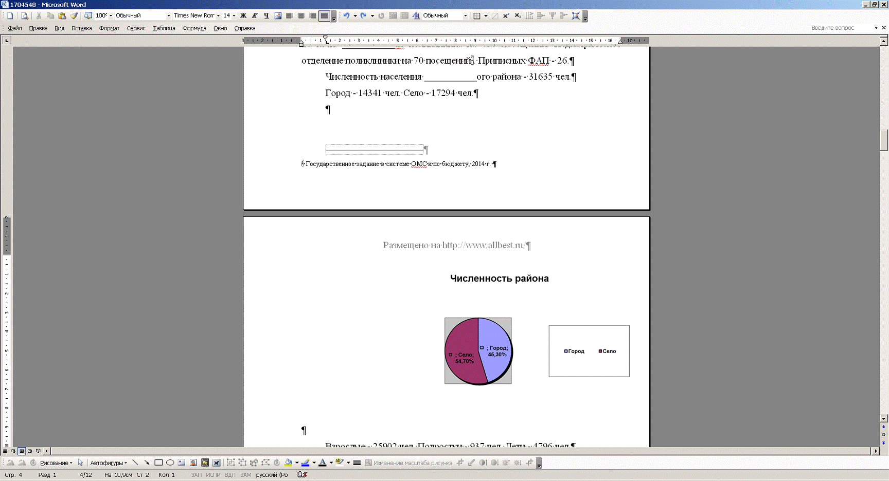The width and height of the screenshot is (889, 481).
Task: Activate the Format Painter brush
Action: [74, 16]
